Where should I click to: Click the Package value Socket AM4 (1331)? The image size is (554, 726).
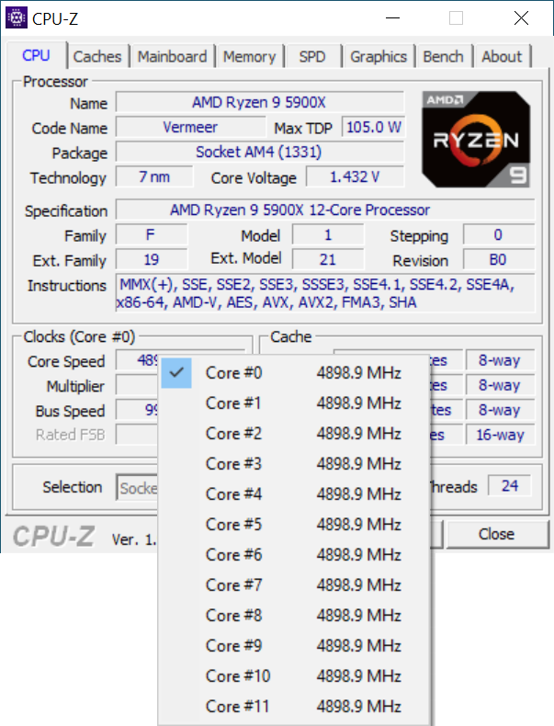coord(259,152)
